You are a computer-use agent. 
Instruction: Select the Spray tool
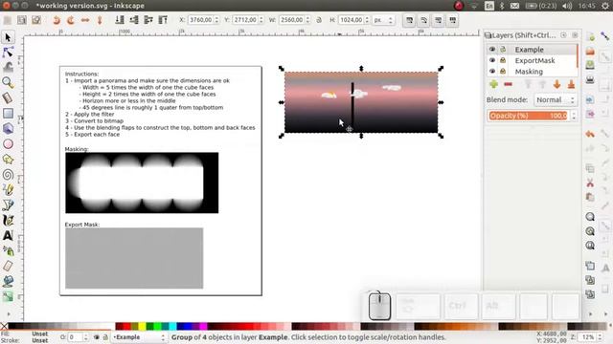pyautogui.click(x=8, y=250)
